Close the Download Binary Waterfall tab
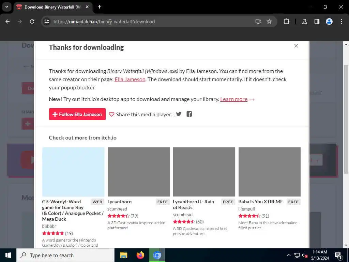Image resolution: width=349 pixels, height=262 pixels. click(x=87, y=7)
